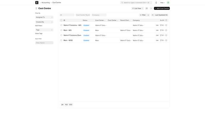
Task: Open the three-dot more options menu
Action: point(151,8)
